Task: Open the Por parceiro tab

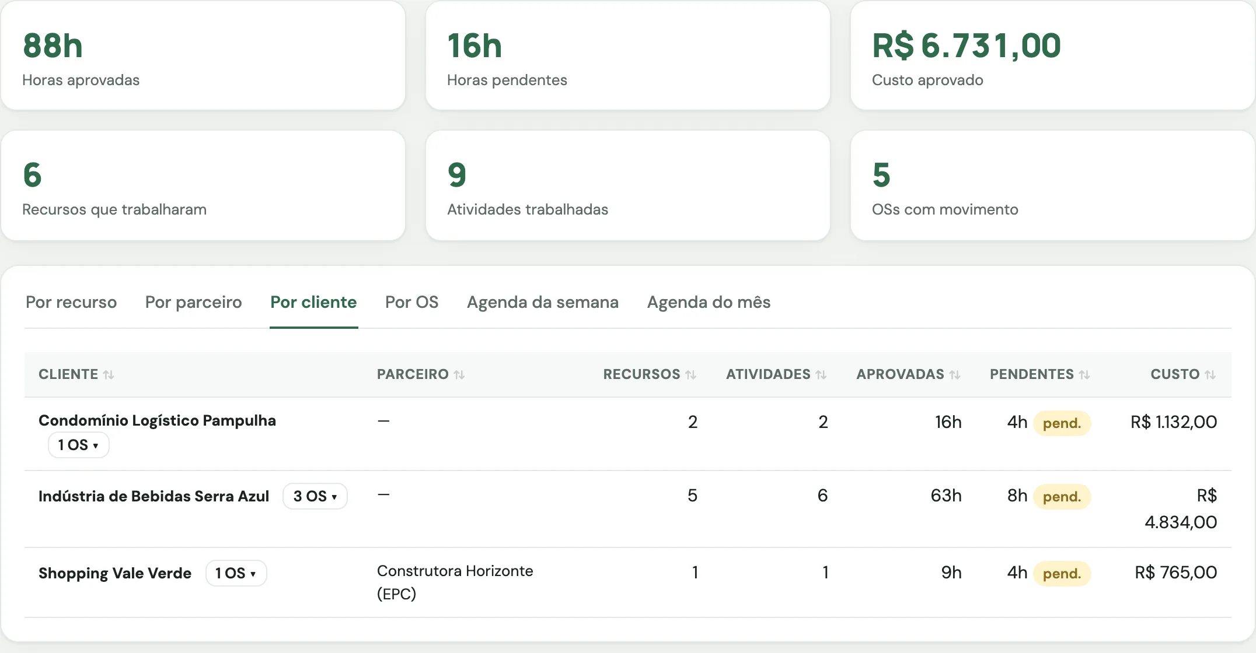Action: (x=193, y=302)
